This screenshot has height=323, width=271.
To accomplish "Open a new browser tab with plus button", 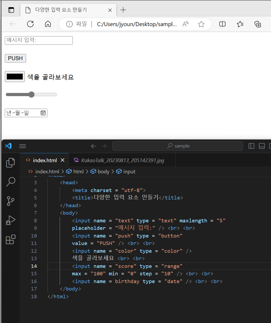I will pos(123,10).
